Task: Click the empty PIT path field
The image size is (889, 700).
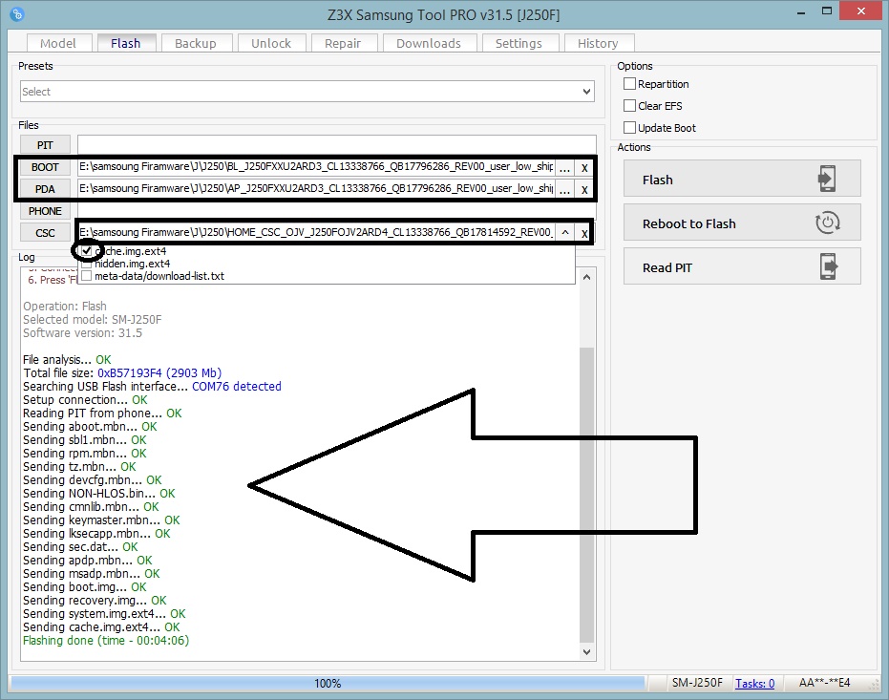Action: [337, 144]
